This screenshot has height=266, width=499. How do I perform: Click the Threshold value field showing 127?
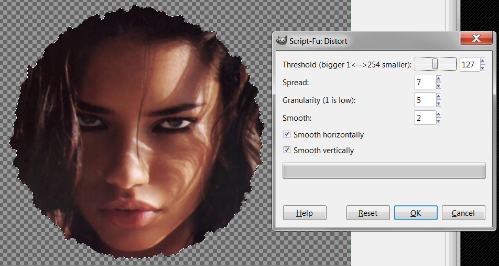coord(469,65)
